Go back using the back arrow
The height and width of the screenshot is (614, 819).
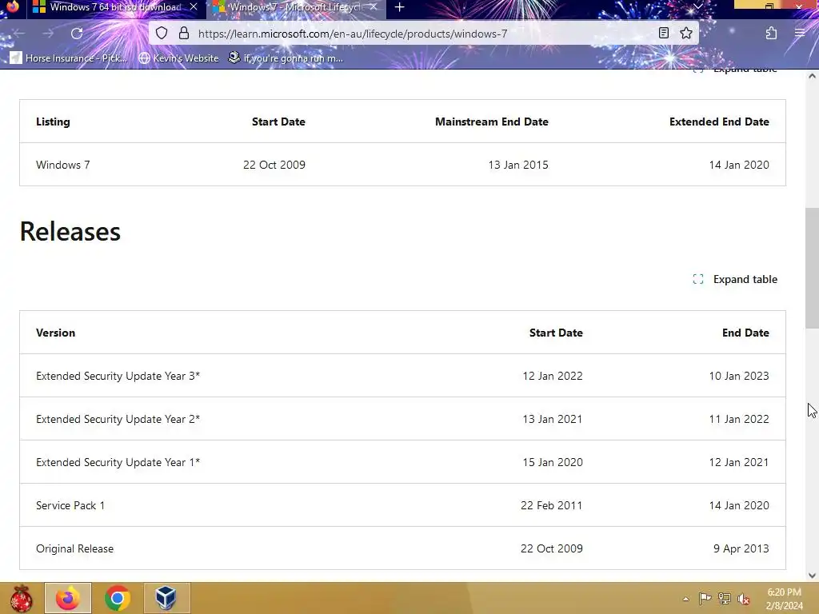19,34
